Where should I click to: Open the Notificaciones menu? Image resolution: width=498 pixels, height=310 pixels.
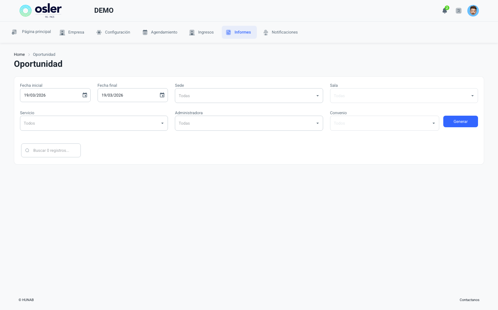click(280, 32)
